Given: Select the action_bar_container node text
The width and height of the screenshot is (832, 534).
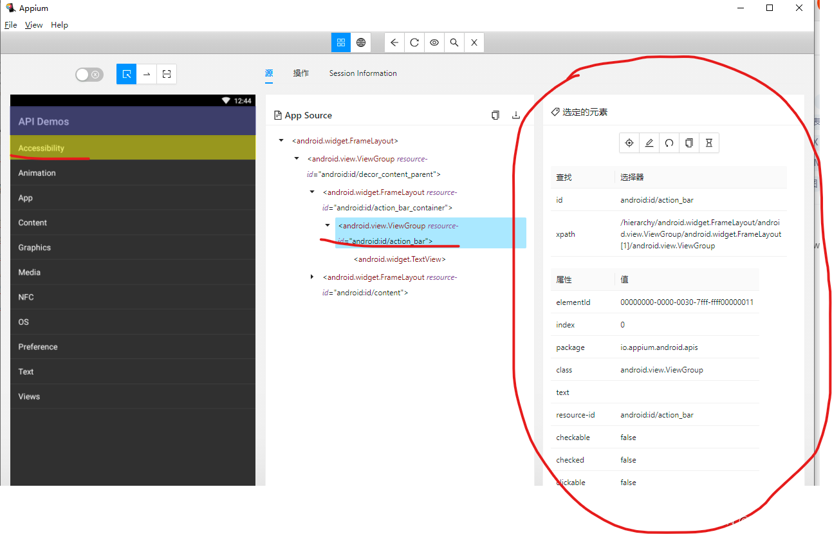Looking at the screenshot, I should click(390, 199).
